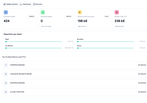This screenshot has height=103, width=147.
Task: Click the En attente status progress bar
Action: pos(34,48)
